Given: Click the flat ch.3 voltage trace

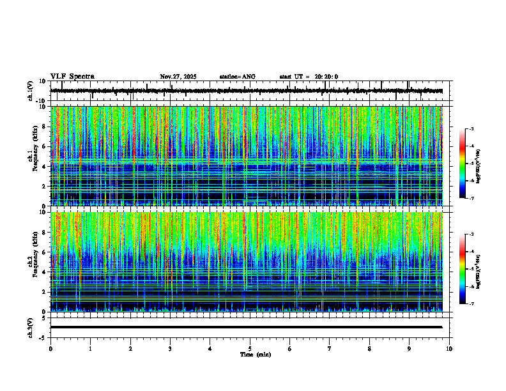Looking at the screenshot, I should pyautogui.click(x=247, y=327).
